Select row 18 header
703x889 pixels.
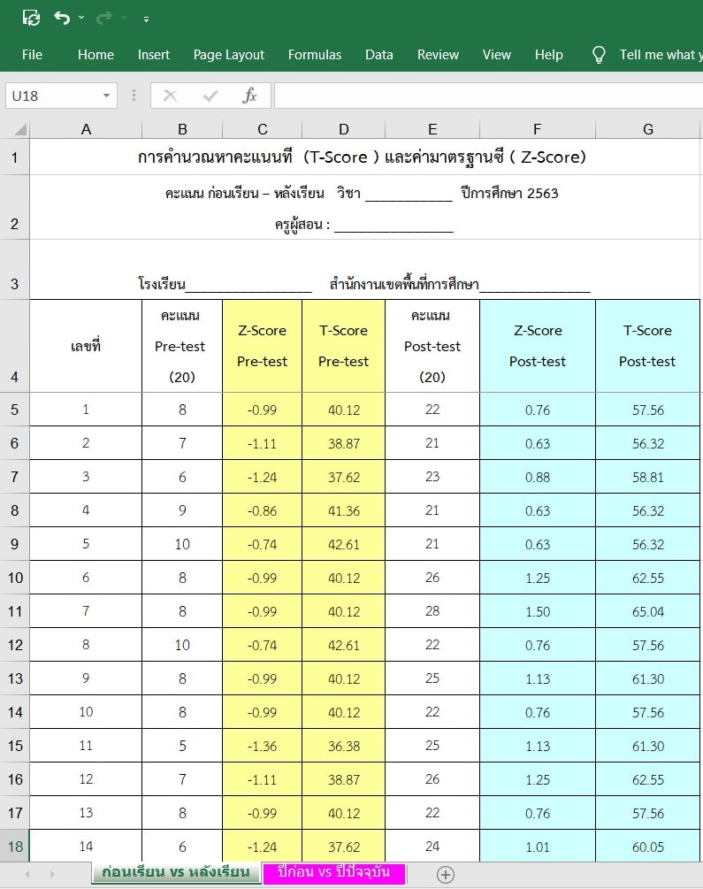15,846
